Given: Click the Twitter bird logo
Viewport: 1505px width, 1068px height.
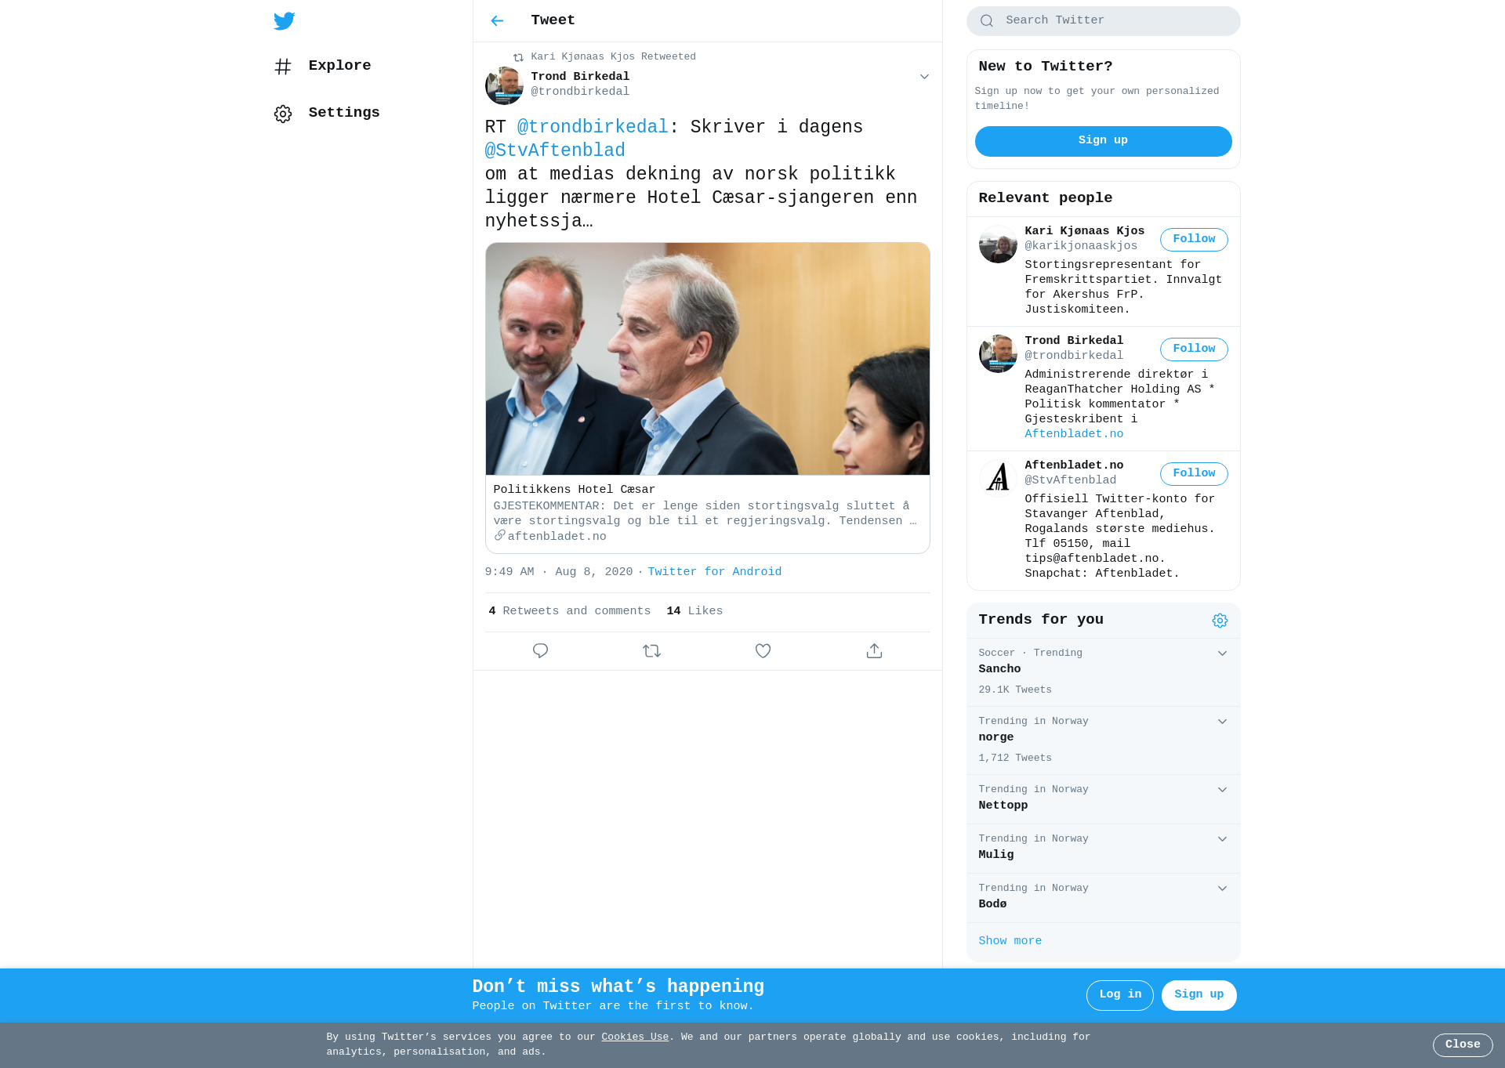Looking at the screenshot, I should coord(285,21).
